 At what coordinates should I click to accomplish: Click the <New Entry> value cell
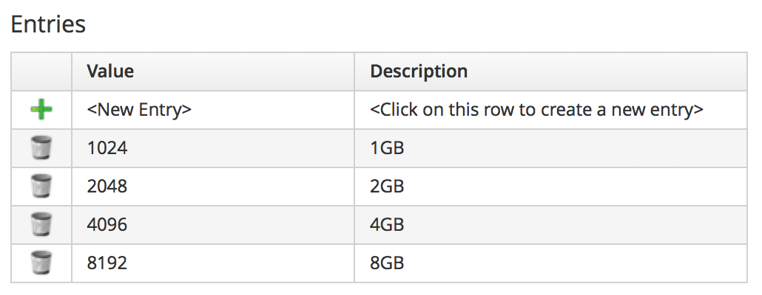139,111
